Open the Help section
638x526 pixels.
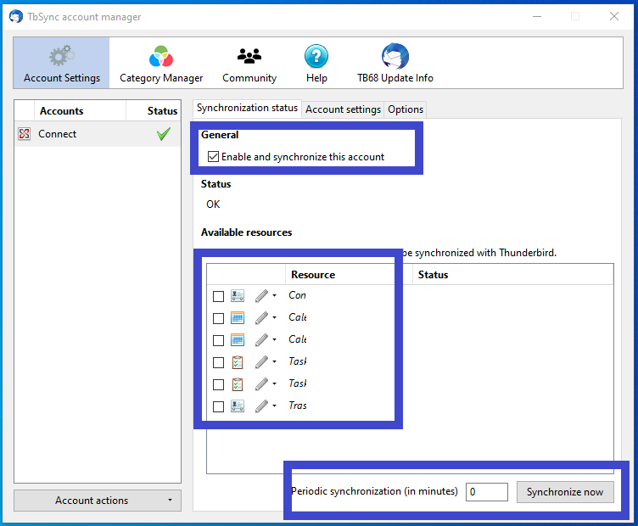click(316, 63)
